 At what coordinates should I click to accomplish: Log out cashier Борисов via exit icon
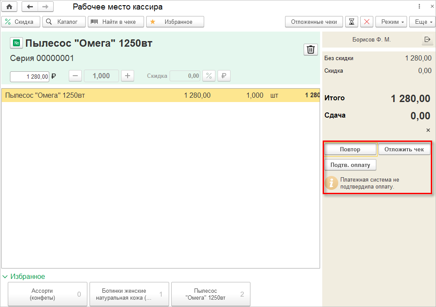pyautogui.click(x=427, y=40)
